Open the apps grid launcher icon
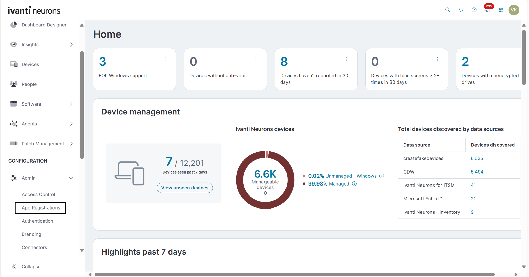This screenshot has width=529, height=277. tap(501, 10)
